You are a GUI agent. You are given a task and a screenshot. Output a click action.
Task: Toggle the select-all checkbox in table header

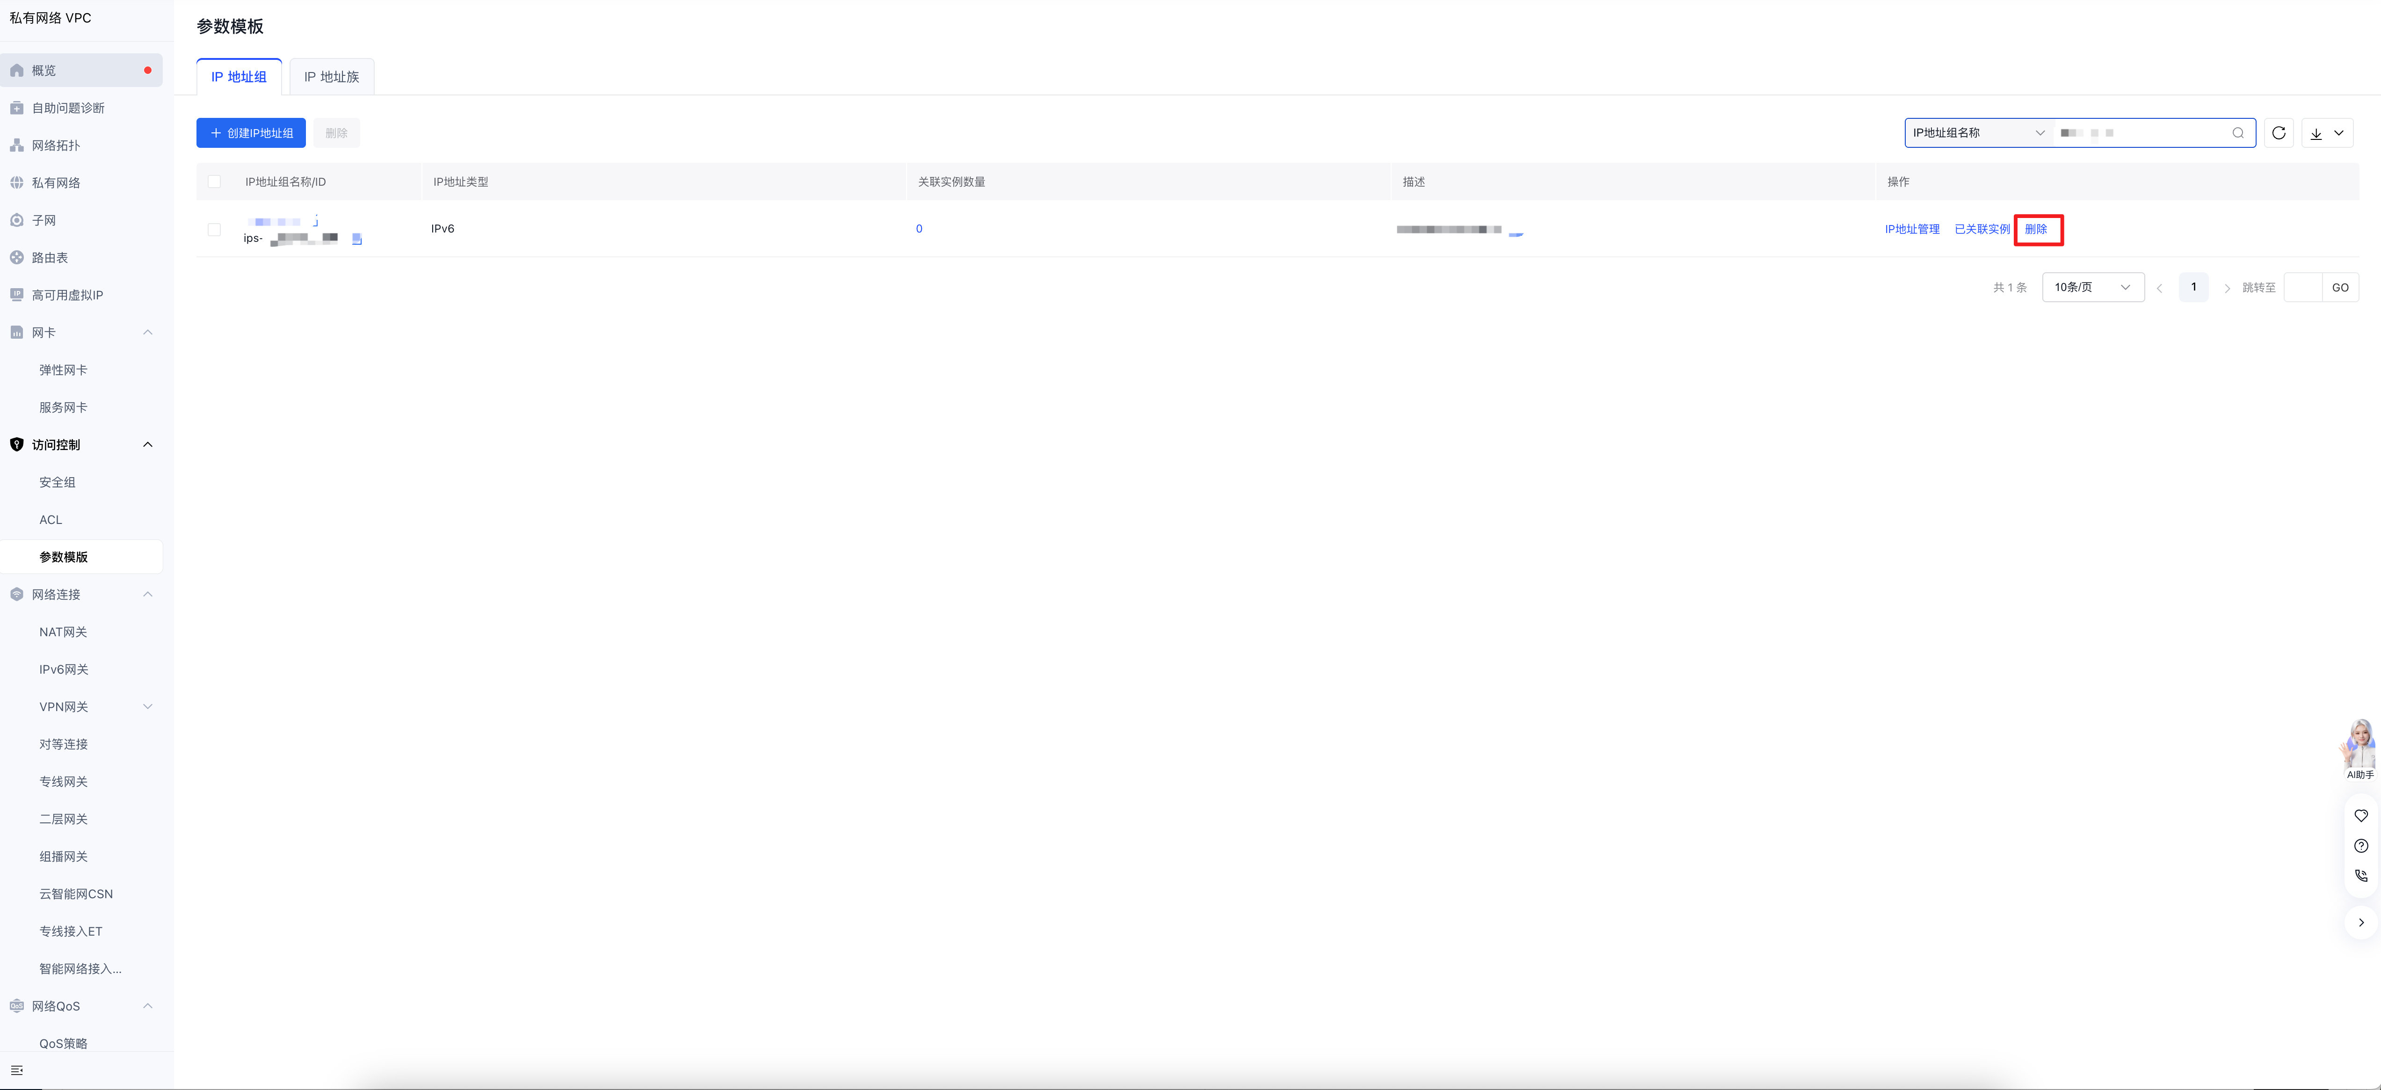tap(214, 182)
